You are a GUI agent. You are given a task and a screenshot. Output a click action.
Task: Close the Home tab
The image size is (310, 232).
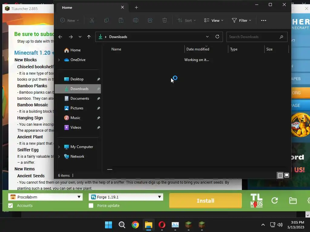122,7
